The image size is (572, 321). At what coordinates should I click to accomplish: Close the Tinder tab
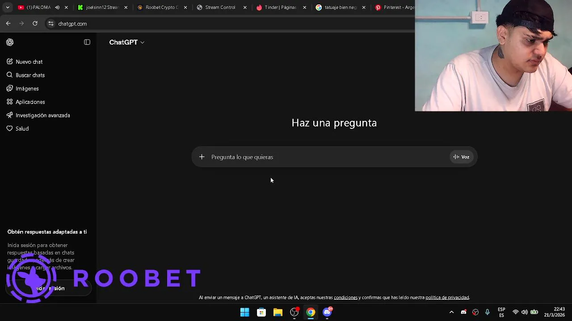[x=305, y=8]
